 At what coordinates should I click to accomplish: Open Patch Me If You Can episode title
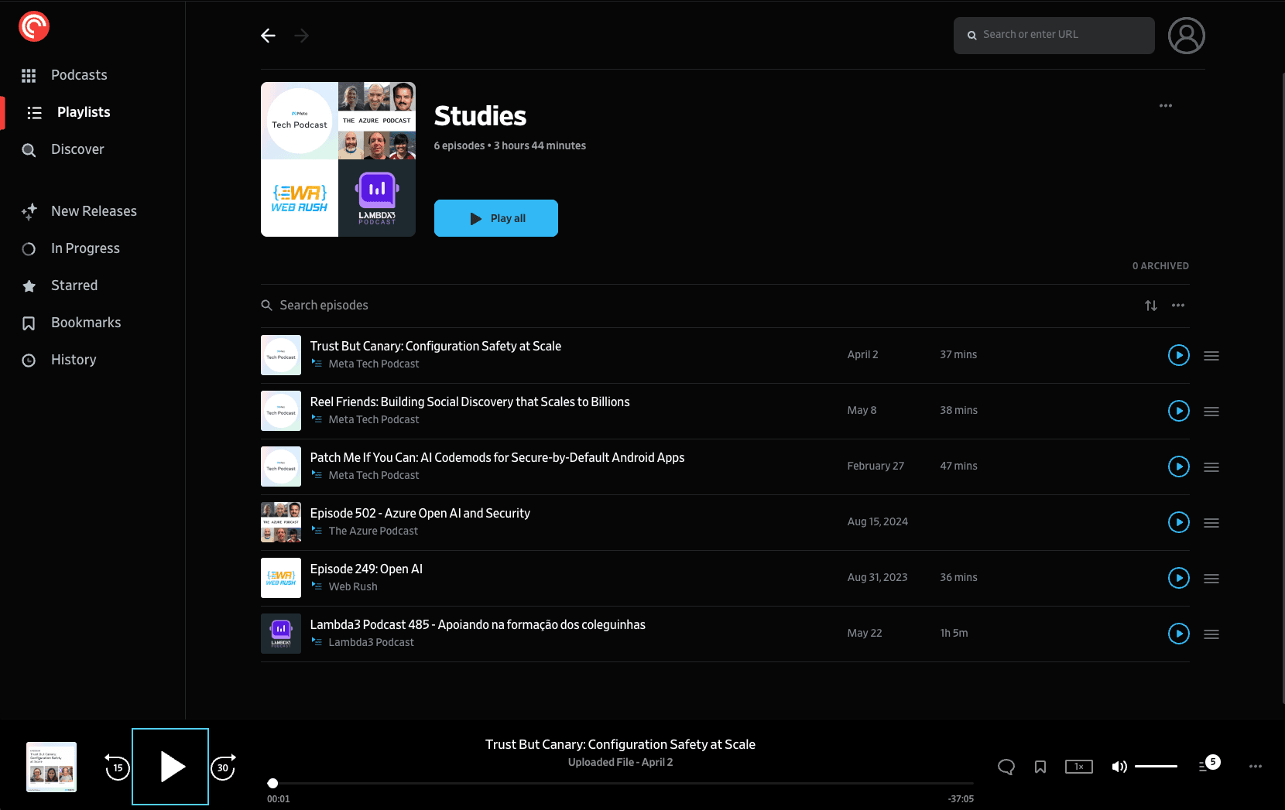click(497, 457)
